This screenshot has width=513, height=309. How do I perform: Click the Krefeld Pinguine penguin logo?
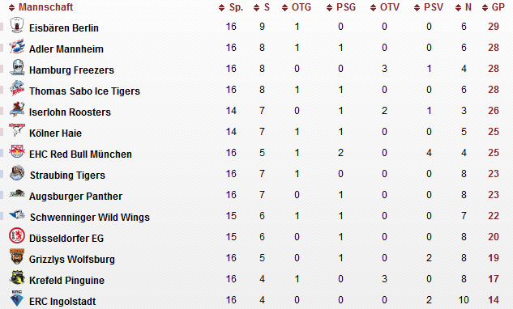coord(17,277)
